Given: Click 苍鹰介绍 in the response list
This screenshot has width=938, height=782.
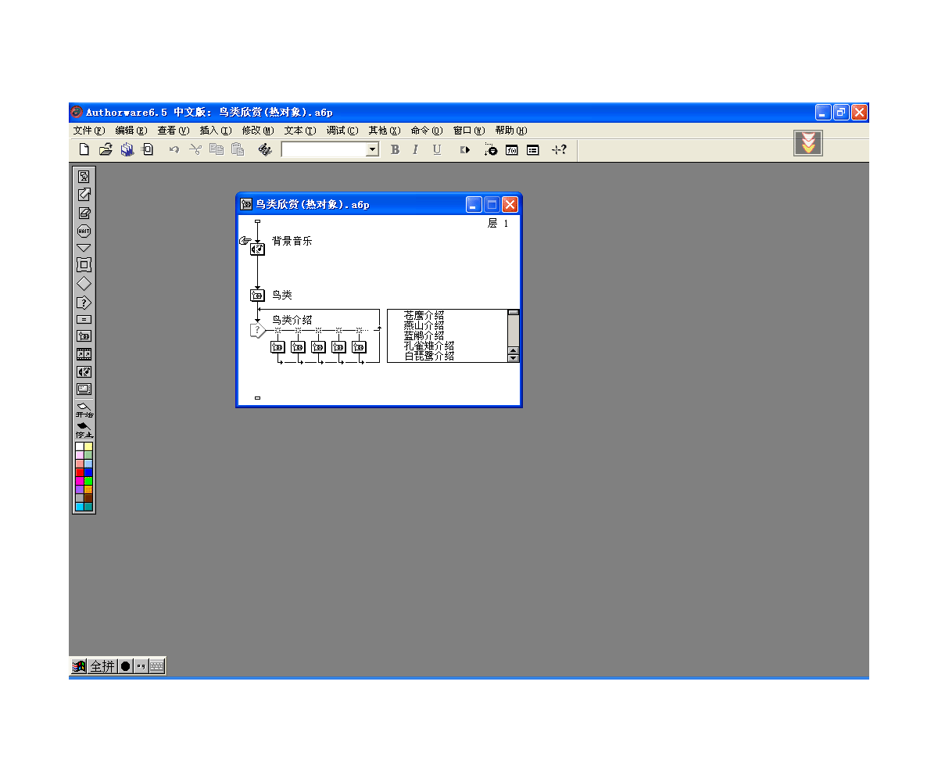Looking at the screenshot, I should tap(424, 315).
